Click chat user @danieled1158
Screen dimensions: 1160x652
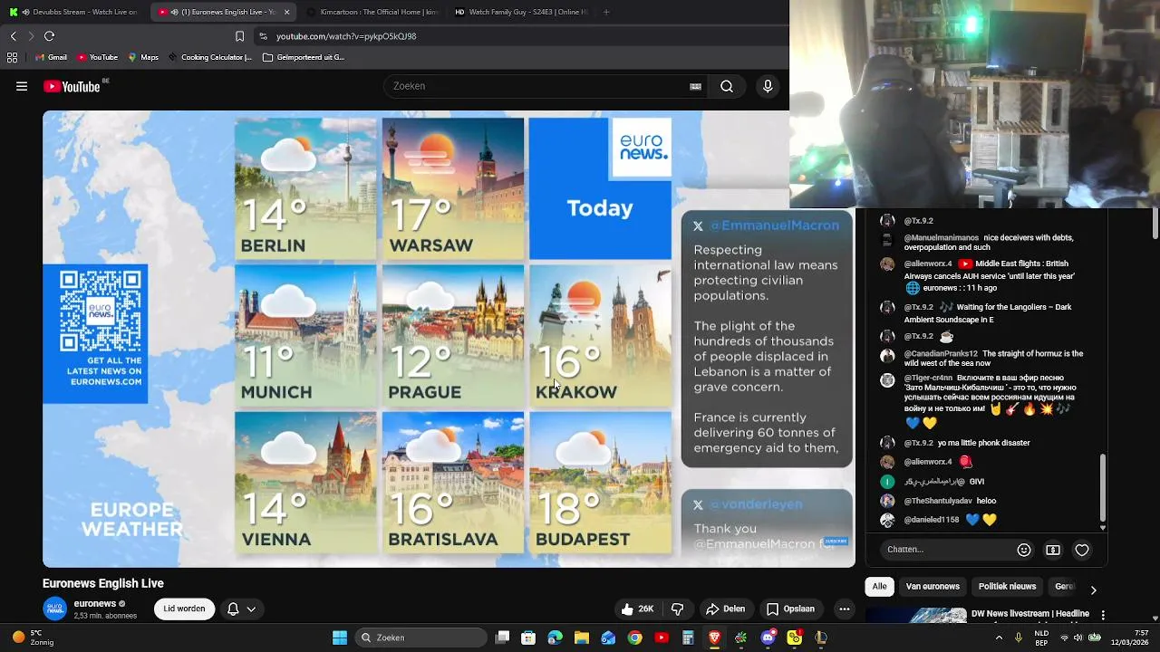(x=932, y=520)
